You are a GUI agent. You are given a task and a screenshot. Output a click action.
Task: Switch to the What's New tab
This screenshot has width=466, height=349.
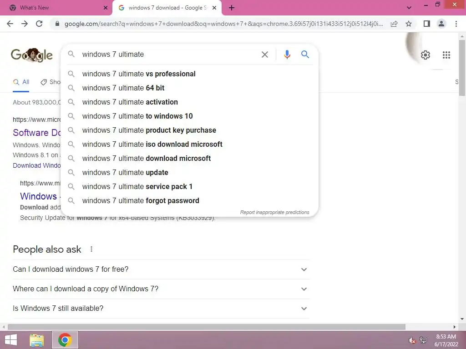(56, 8)
